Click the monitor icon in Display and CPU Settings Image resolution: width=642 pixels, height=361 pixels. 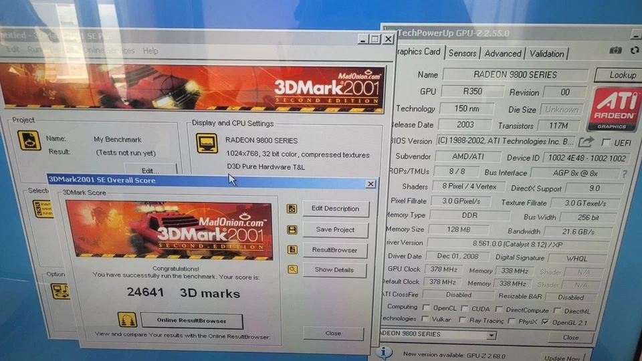pos(207,143)
